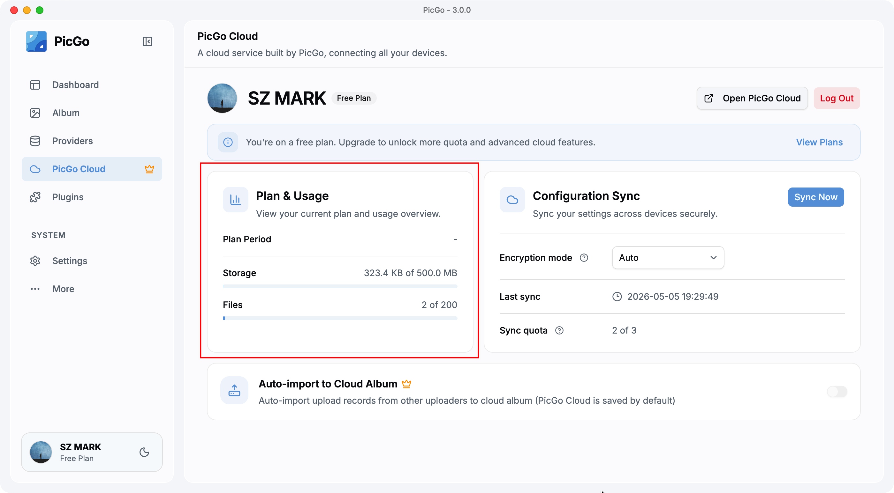This screenshot has height=493, width=894.
Task: Click the Sync quota help icon
Action: pos(559,330)
